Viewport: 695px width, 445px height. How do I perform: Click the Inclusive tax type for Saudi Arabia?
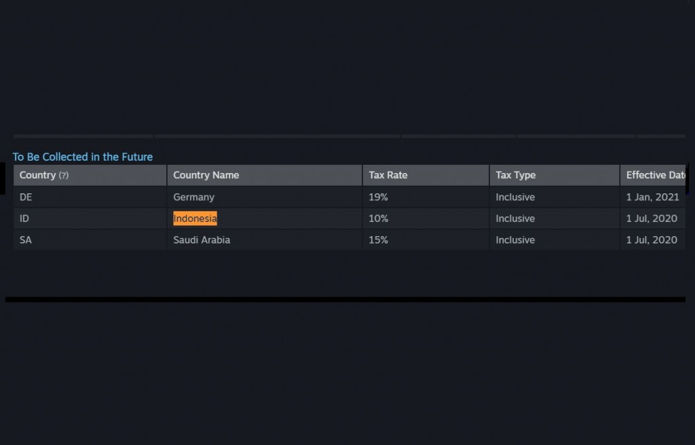pyautogui.click(x=514, y=239)
